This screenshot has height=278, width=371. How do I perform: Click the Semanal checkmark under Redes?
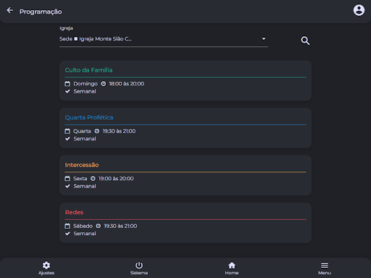[x=67, y=233]
